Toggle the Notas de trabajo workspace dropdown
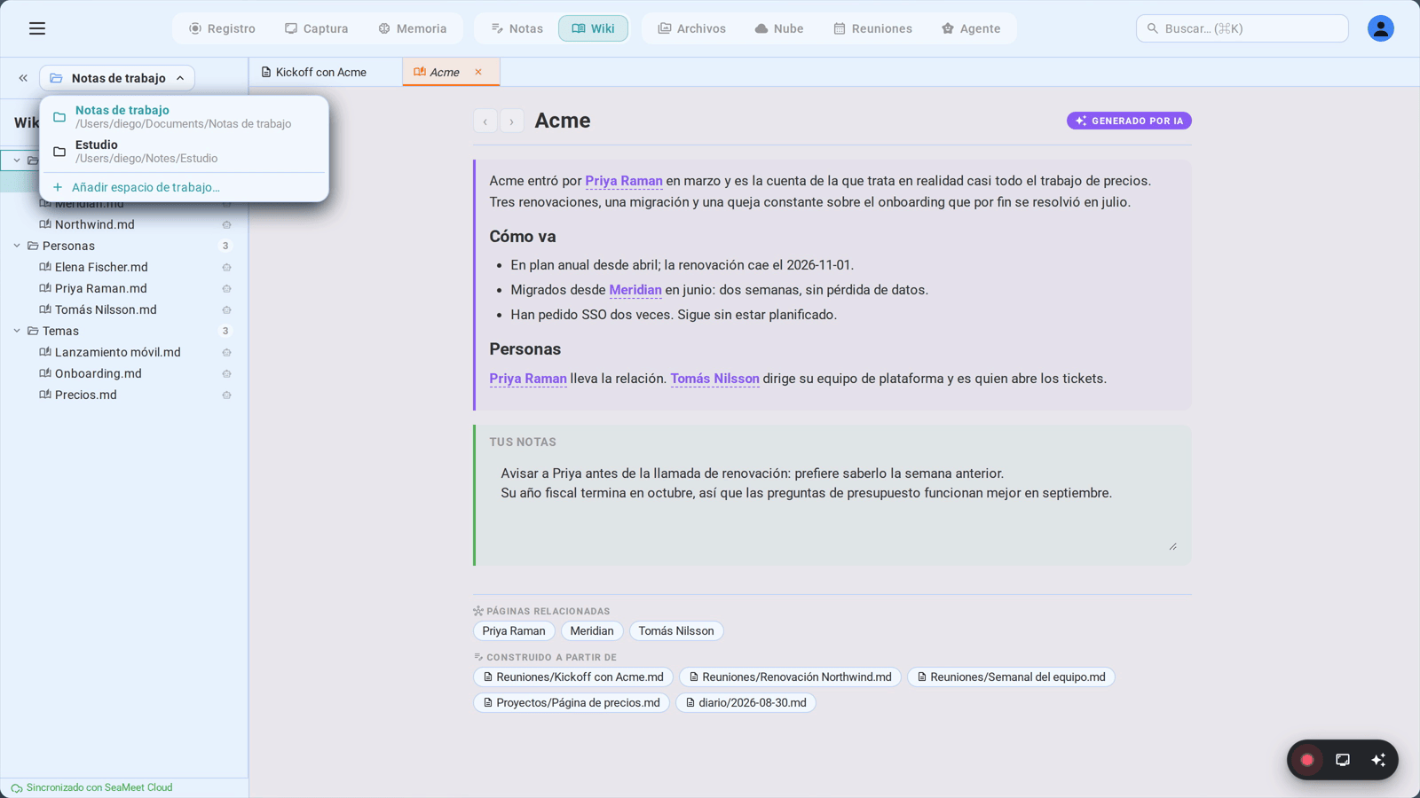 click(x=117, y=78)
